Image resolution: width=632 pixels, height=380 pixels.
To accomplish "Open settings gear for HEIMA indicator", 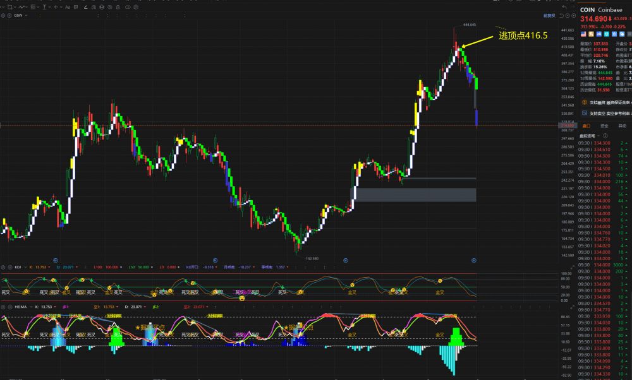I will 3,307.
